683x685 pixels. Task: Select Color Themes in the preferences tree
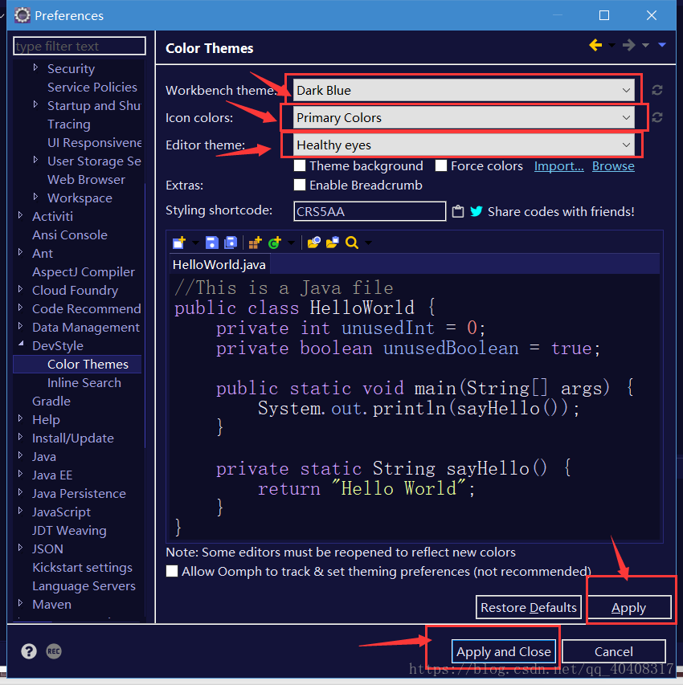point(88,365)
